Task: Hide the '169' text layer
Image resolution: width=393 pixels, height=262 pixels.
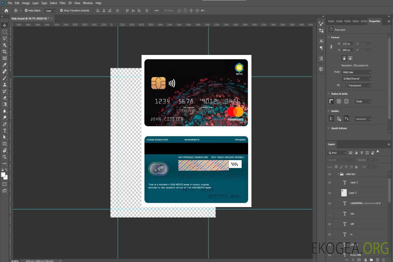Action: [x=330, y=225]
